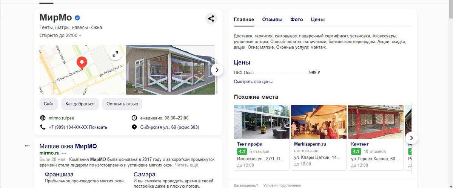Expand snippet with "Читать ещё"
The width and height of the screenshot is (453, 188).
coord(186,165)
